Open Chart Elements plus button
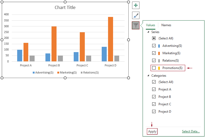This screenshot has height=137, width=205. (136, 5)
